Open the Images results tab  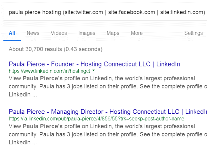pyautogui.click(x=87, y=33)
